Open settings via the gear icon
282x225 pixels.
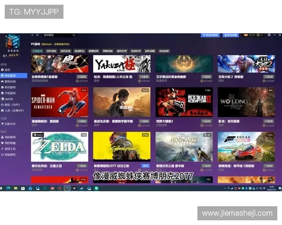click(269, 35)
